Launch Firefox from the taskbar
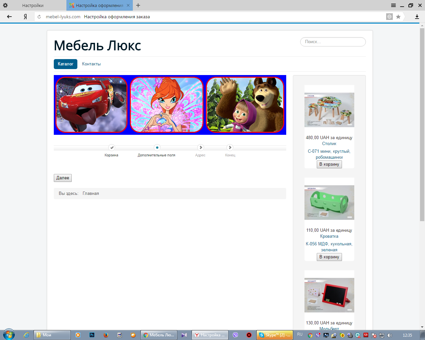The width and height of the screenshot is (425, 340). [x=106, y=335]
